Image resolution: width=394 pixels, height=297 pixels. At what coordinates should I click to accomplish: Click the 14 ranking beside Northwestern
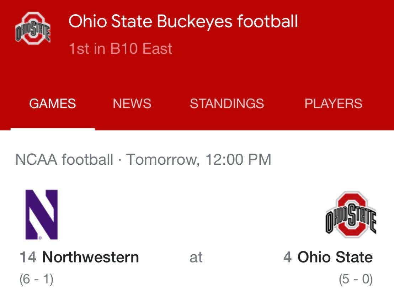click(x=28, y=257)
